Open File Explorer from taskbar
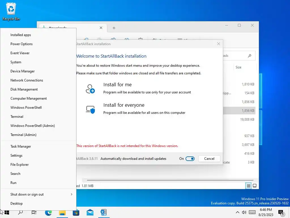This screenshot has height=218, width=290. point(62,212)
